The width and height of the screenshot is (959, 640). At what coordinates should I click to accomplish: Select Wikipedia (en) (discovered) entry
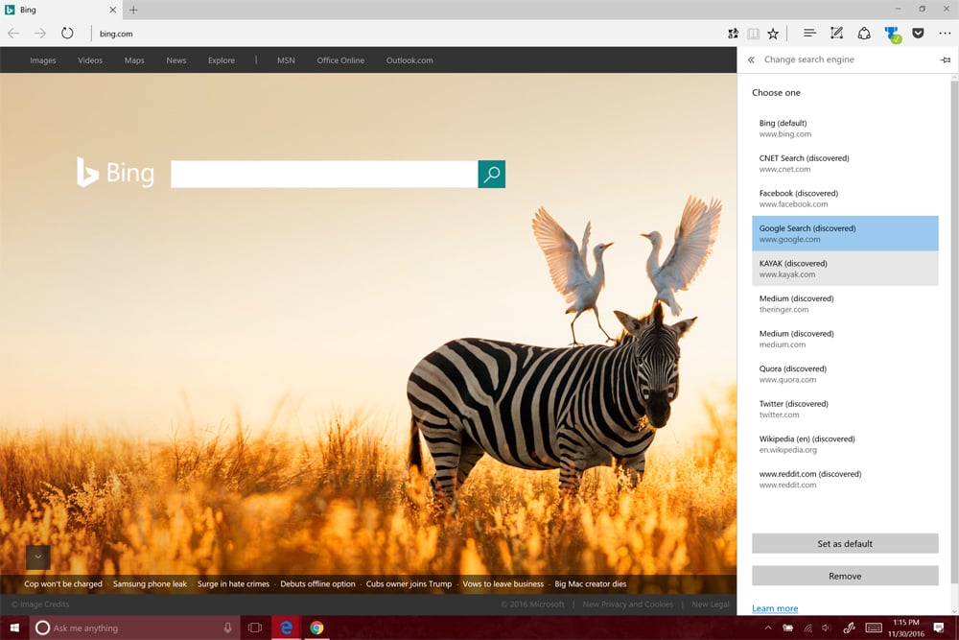tap(845, 443)
